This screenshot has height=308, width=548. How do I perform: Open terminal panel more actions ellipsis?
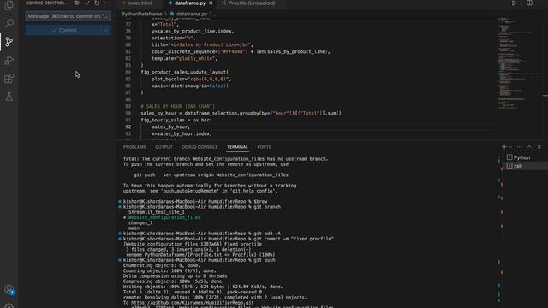click(520, 147)
